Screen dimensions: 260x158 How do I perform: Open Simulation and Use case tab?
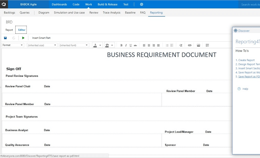pyautogui.click(x=69, y=13)
